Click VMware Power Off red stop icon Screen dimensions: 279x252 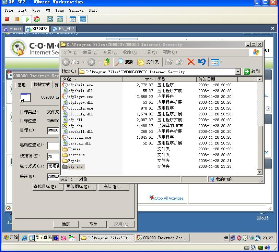pos(7,19)
